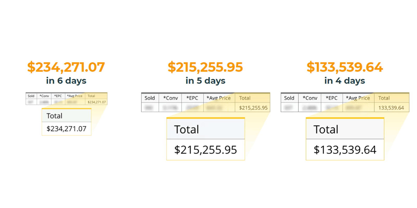
Task: Click the enlarged Total label under middle table
Action: coord(187,129)
